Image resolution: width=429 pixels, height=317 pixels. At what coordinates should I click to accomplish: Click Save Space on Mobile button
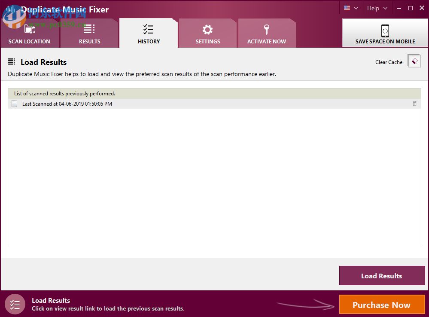[x=385, y=33]
